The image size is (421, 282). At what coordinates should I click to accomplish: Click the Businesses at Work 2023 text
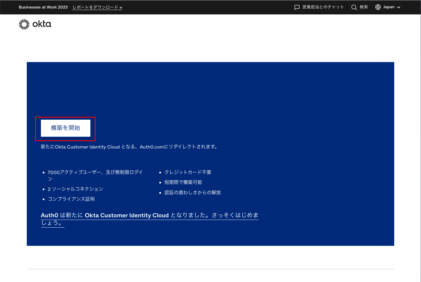[43, 7]
